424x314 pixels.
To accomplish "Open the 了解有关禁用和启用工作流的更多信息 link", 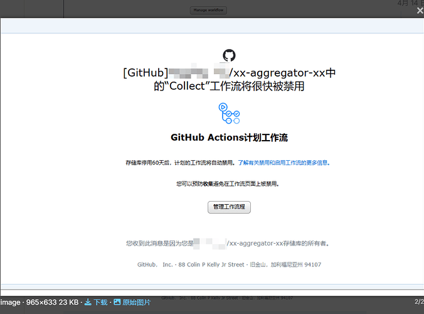I will [x=284, y=163].
